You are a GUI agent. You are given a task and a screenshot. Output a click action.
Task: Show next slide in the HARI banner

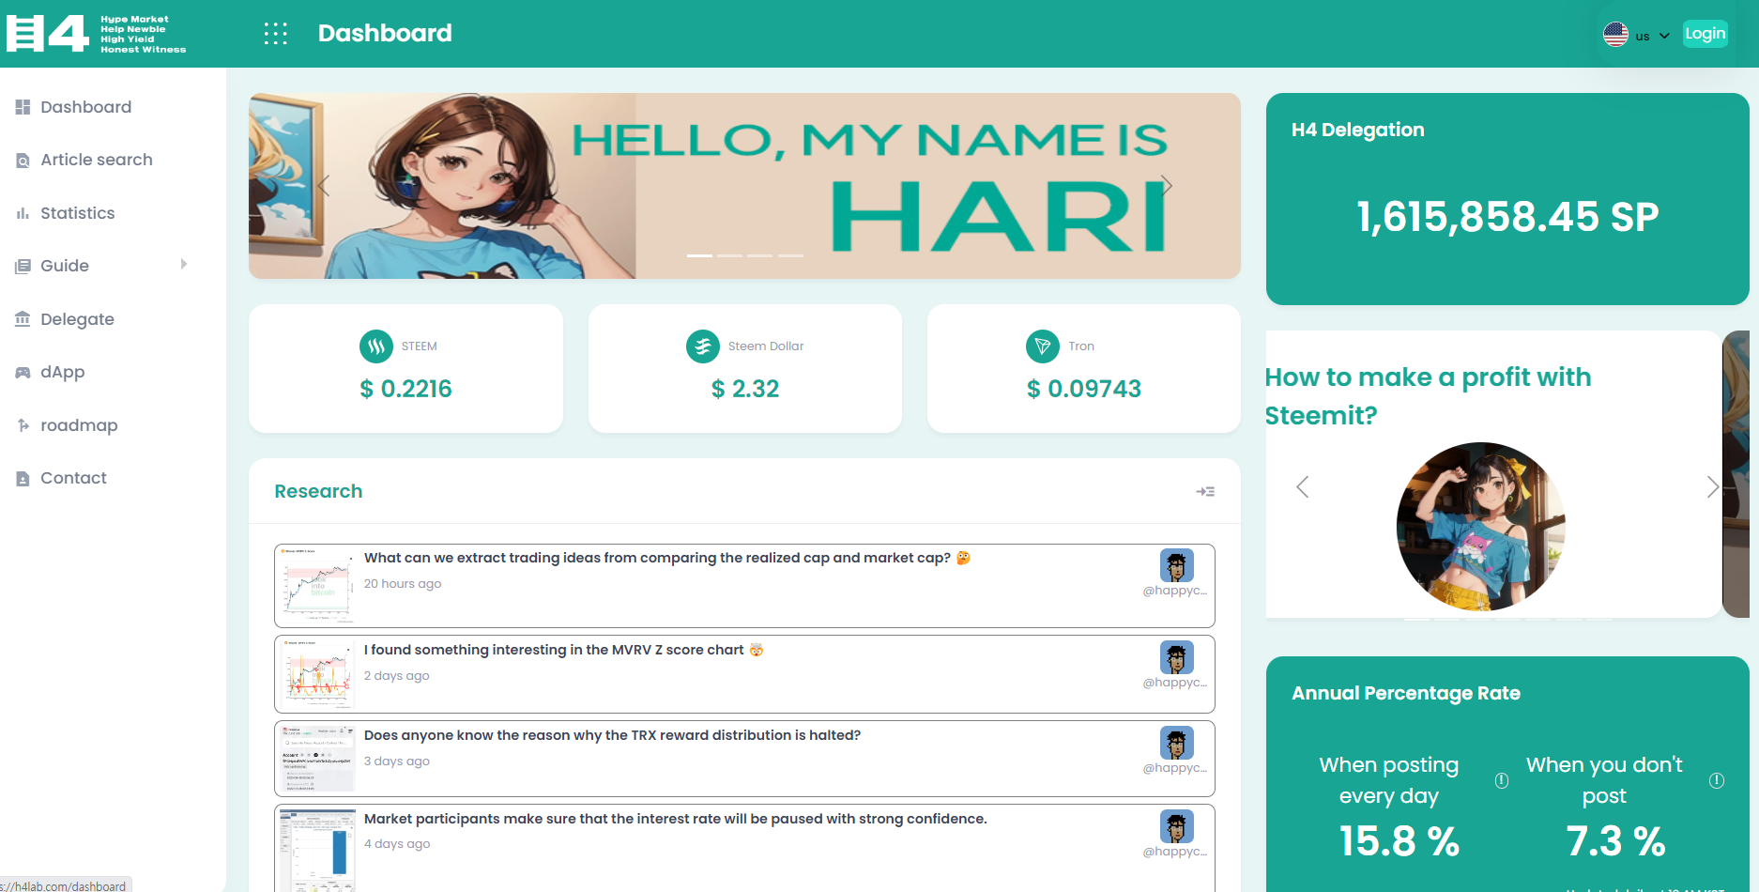[x=1166, y=186]
